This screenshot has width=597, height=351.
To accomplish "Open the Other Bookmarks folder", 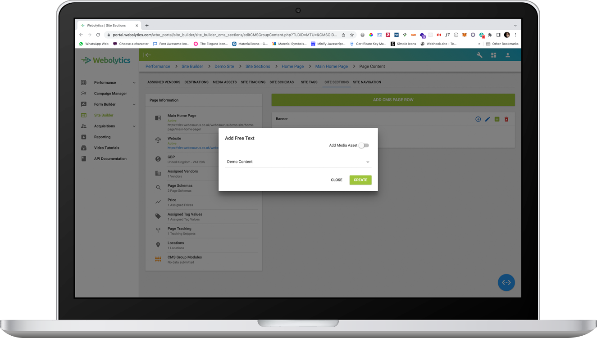I will pos(502,44).
